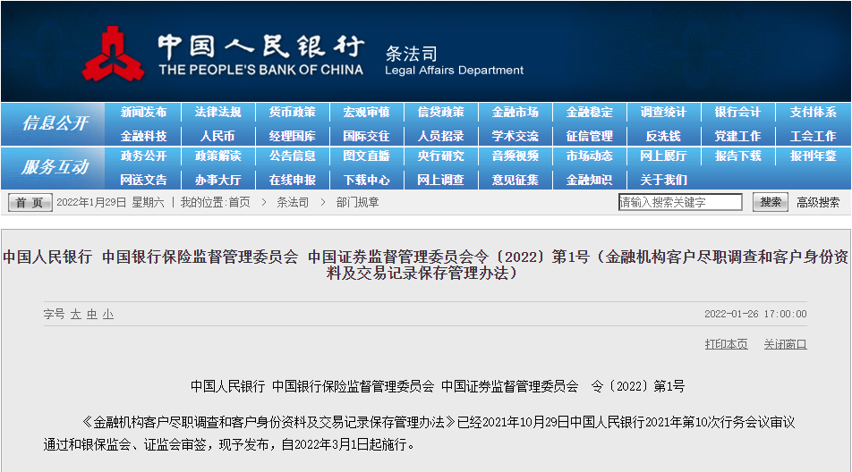Open 网上调查 section
This screenshot has width=852, height=472.
(x=440, y=180)
